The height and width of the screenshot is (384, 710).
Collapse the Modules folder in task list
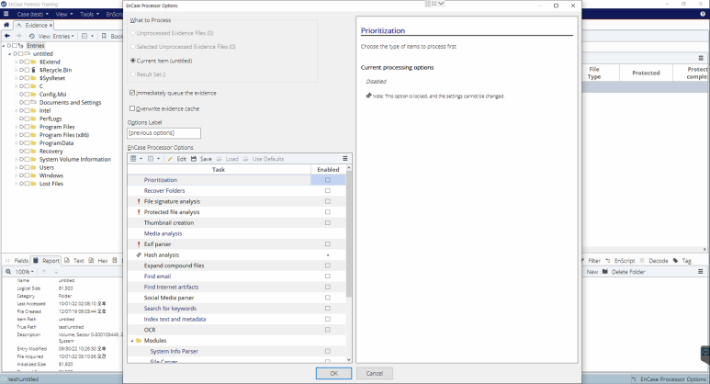(132, 341)
